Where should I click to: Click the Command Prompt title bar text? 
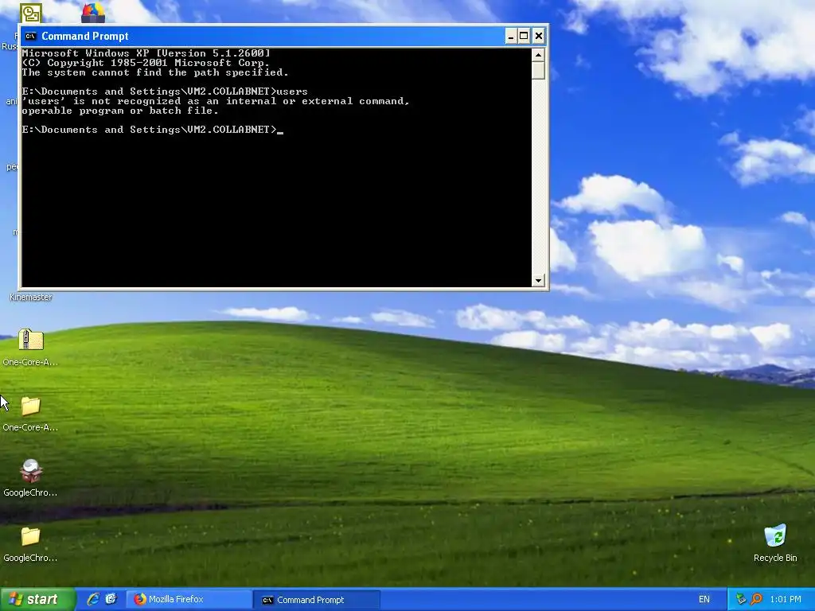pyautogui.click(x=84, y=36)
